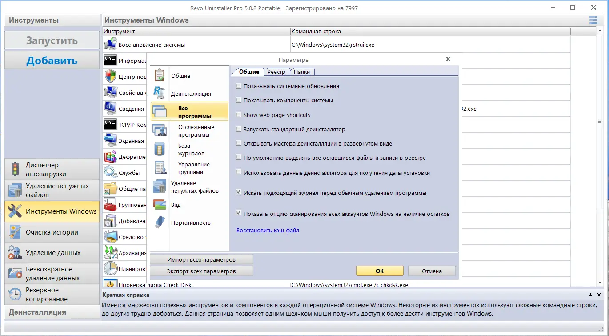Click the Экранная keyboard icon
This screenshot has width=609, height=336.
(110, 141)
